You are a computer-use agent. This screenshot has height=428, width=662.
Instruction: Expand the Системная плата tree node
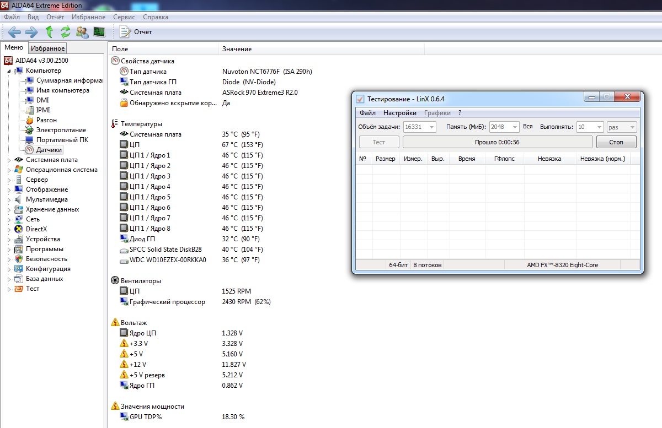9,160
